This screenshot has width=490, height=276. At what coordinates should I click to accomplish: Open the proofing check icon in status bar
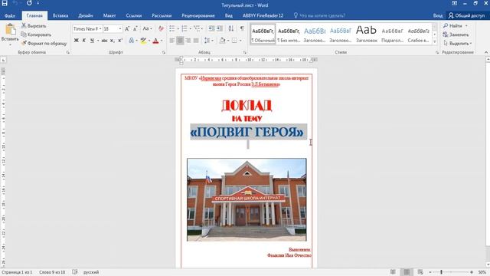coord(75,272)
